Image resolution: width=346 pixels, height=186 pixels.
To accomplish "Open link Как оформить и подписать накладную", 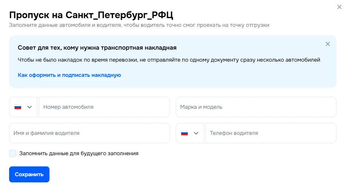I will [x=69, y=75].
